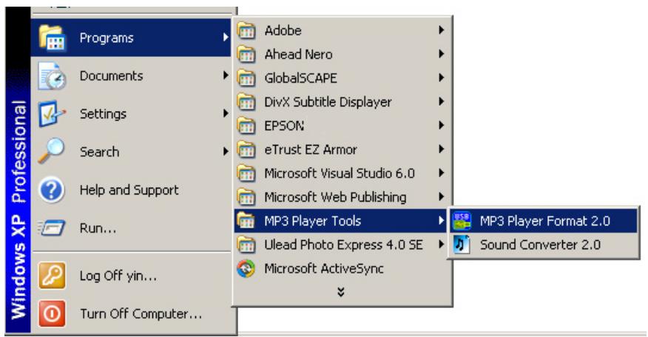Click the eTrust EZ Armor folder icon
The width and height of the screenshot is (648, 337).
coord(246,149)
